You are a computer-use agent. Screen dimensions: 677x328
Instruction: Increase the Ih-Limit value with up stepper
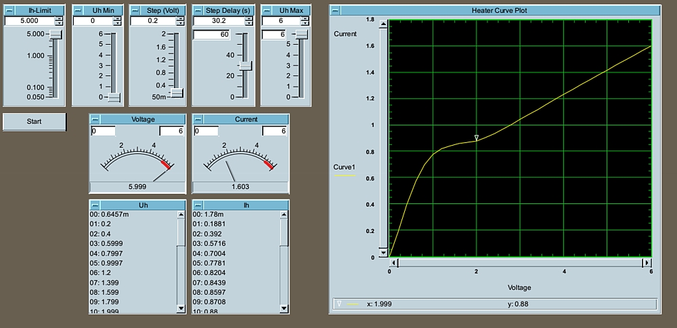pyautogui.click(x=59, y=18)
